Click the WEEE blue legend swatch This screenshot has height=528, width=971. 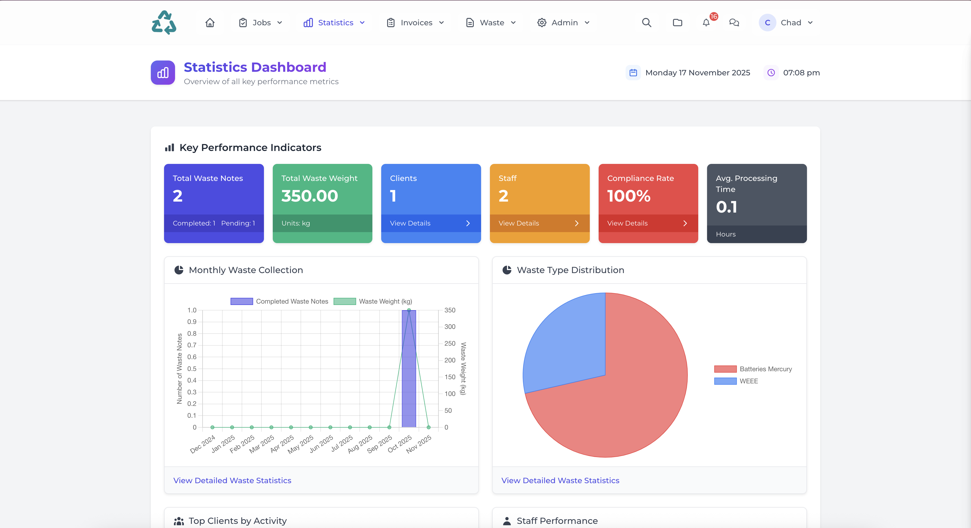pyautogui.click(x=725, y=381)
